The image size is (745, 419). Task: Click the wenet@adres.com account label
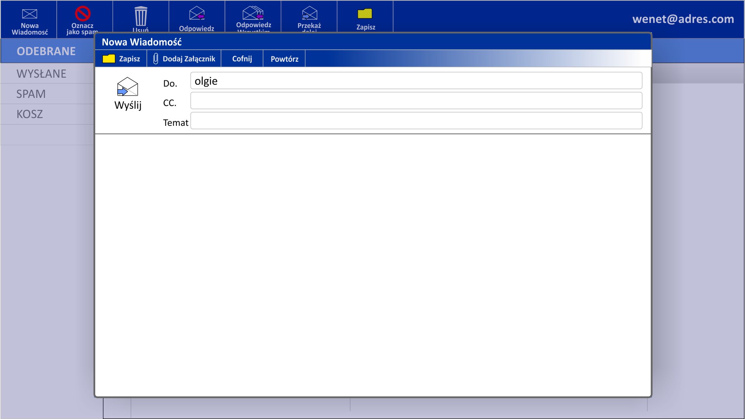pos(683,19)
